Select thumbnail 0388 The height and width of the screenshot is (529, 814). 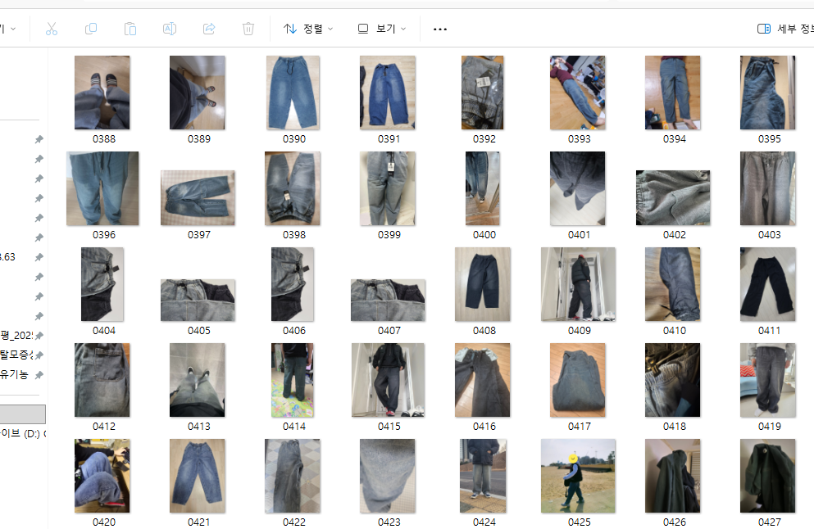point(103,93)
